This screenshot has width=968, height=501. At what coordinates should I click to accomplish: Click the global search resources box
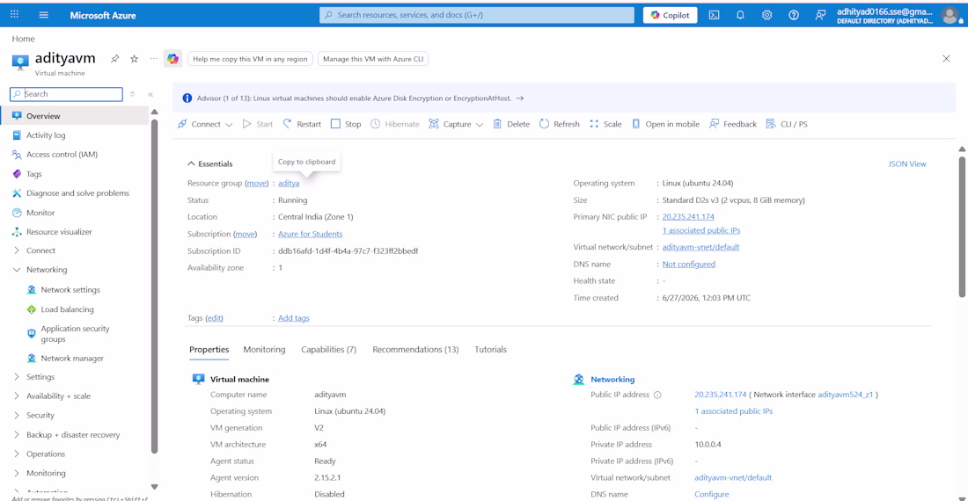pyautogui.click(x=477, y=15)
